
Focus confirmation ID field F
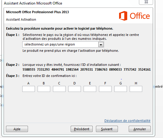[x=105, y=89]
